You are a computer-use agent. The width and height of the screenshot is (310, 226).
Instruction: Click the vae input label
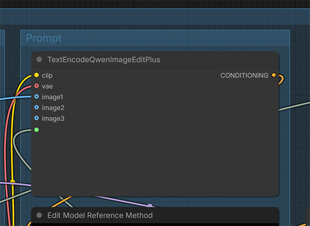point(47,86)
